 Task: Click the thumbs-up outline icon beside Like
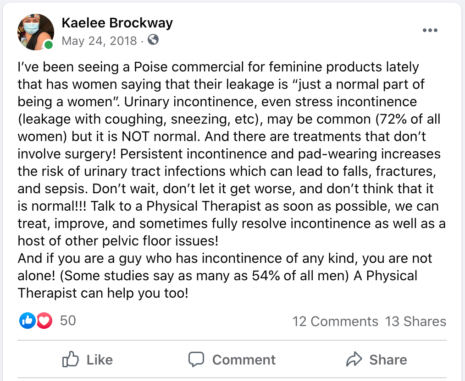coord(71,359)
